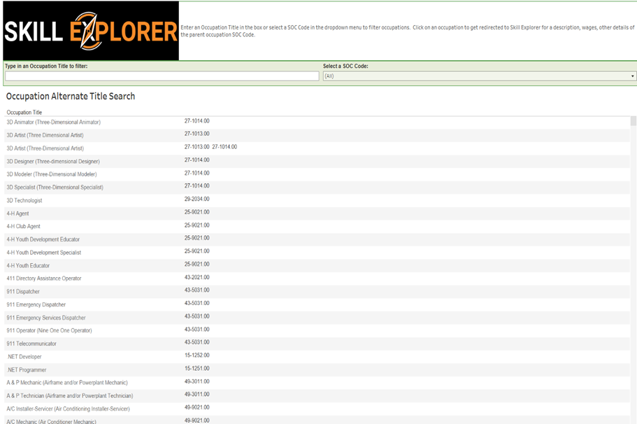Open the 4-H Club Agent entry
The width and height of the screenshot is (637, 424).
(24, 227)
